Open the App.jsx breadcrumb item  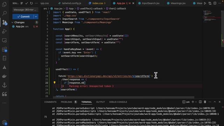point(57,8)
